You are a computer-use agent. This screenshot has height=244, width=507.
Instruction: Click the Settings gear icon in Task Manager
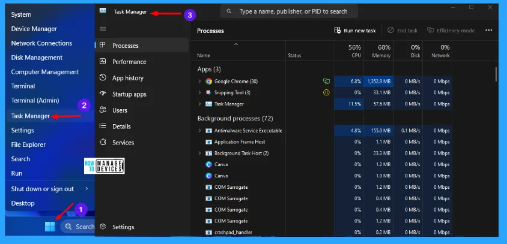tap(103, 227)
